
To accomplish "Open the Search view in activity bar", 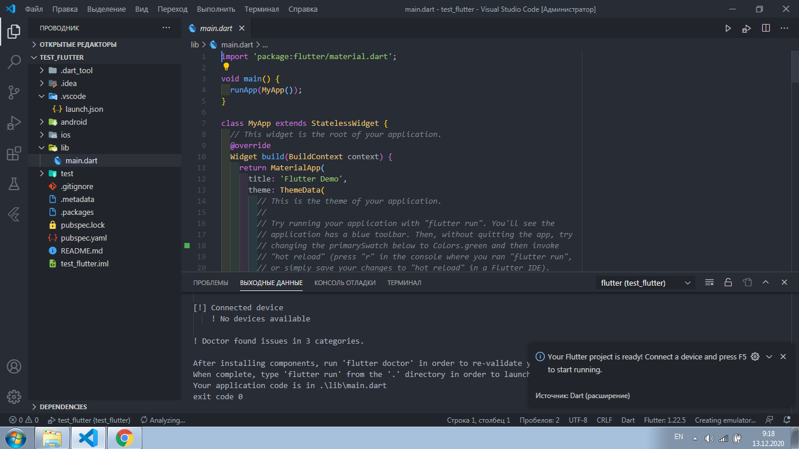I will 13,61.
